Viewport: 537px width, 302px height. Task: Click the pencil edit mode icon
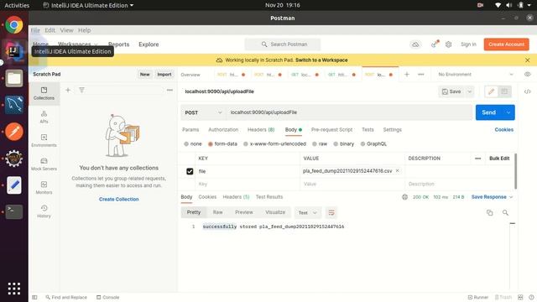[491, 91]
